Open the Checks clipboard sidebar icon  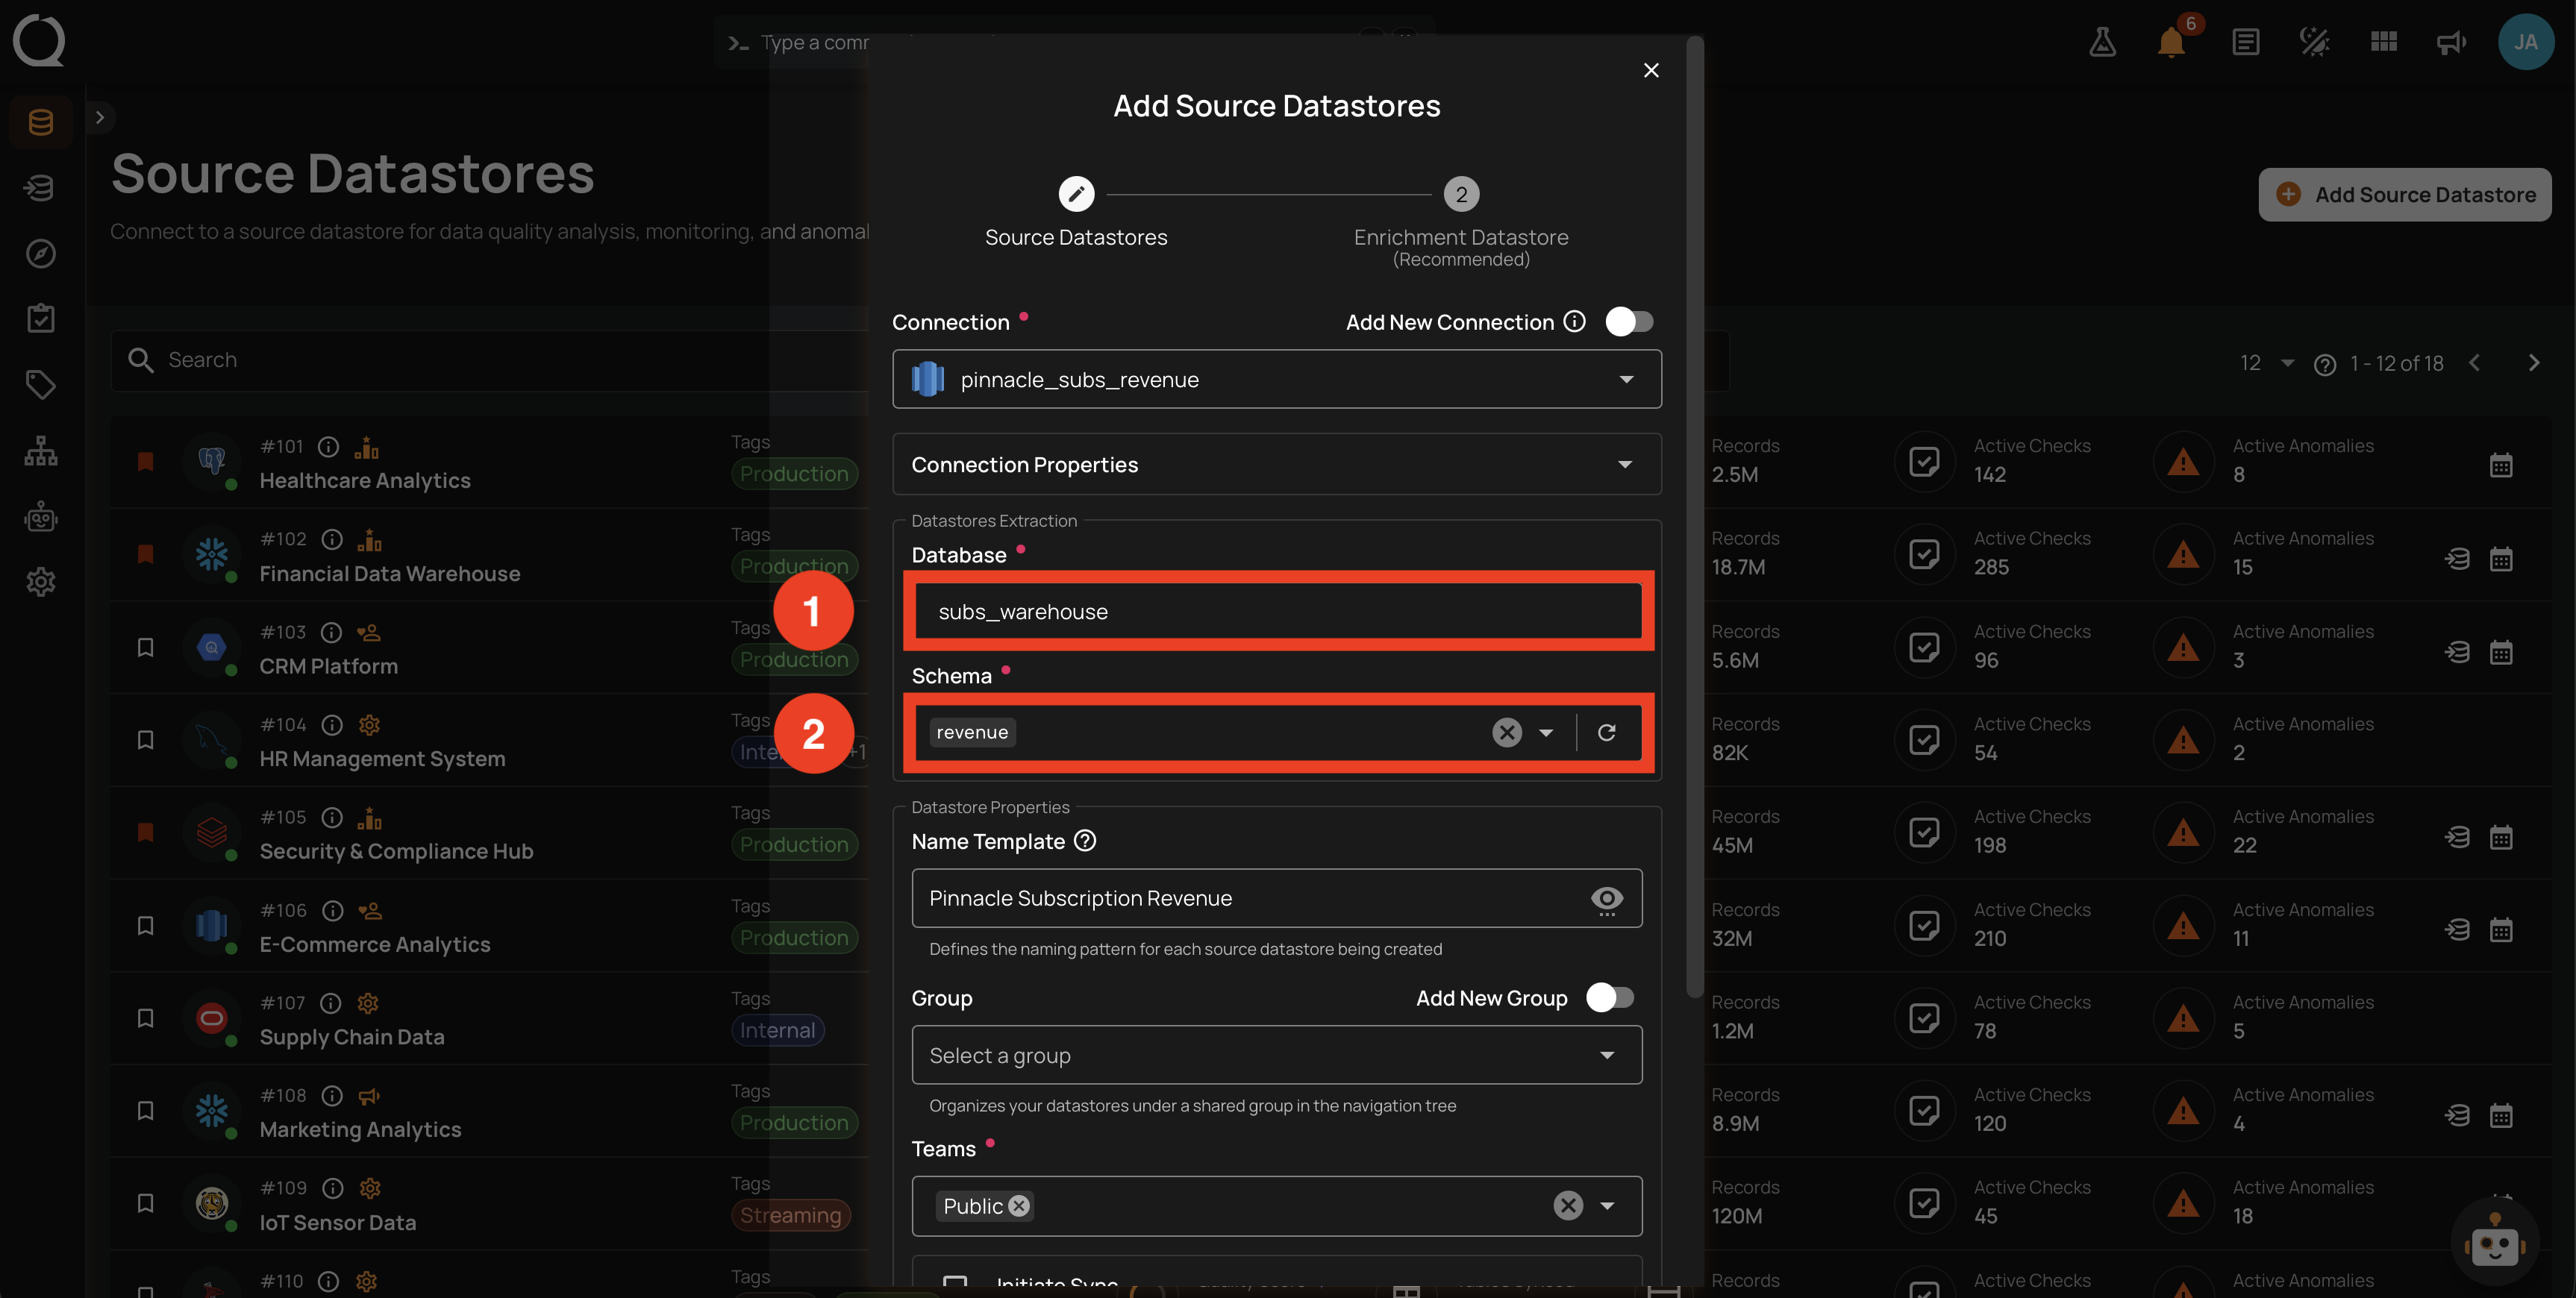pyautogui.click(x=41, y=319)
